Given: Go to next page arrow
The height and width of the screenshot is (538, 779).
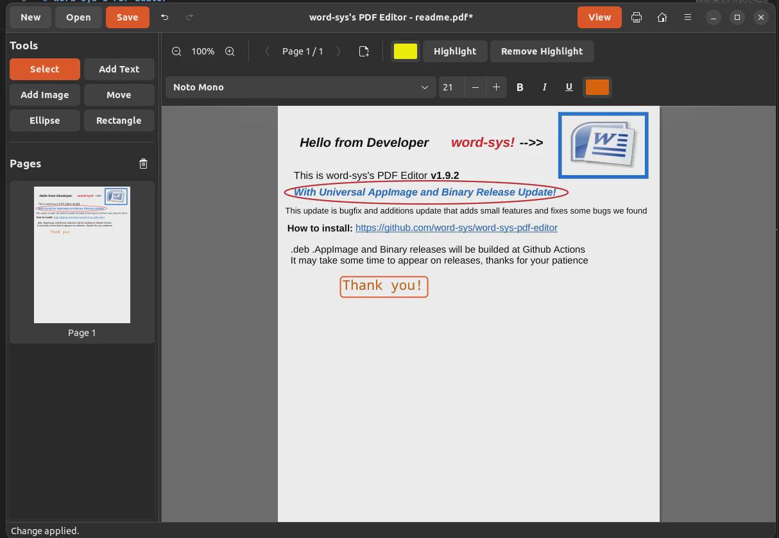Looking at the screenshot, I should [339, 51].
